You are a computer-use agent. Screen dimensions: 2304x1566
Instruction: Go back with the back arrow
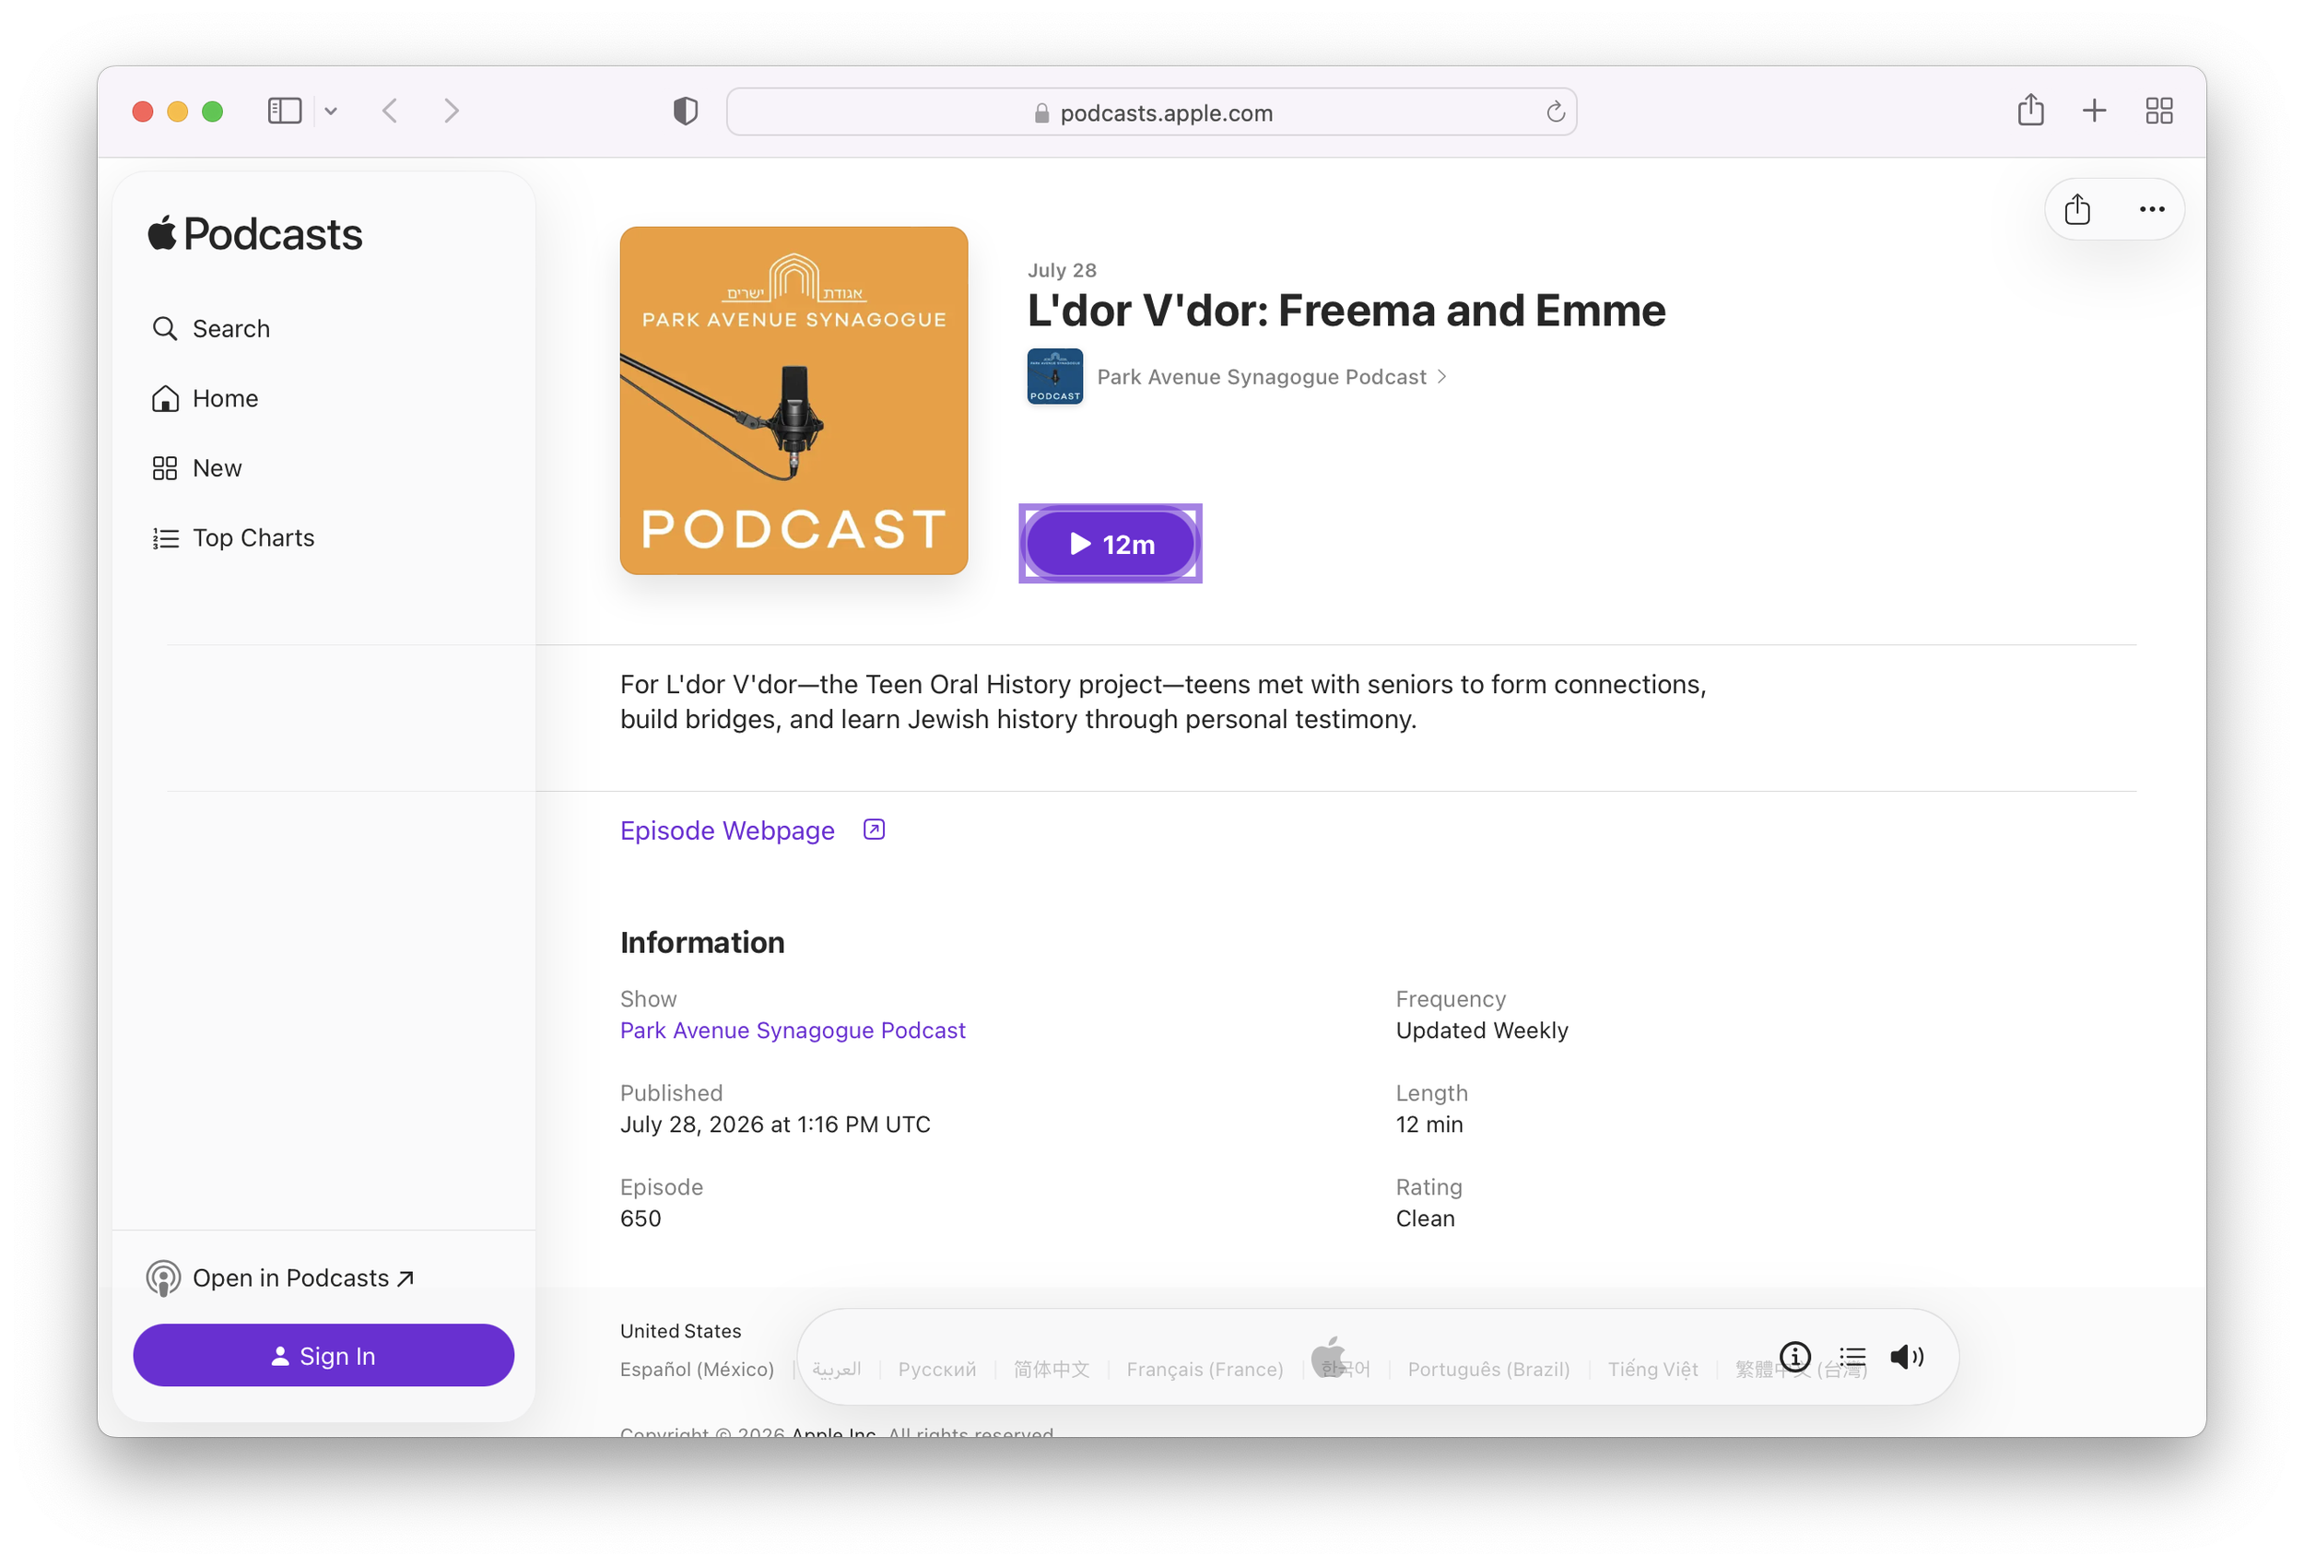(391, 110)
